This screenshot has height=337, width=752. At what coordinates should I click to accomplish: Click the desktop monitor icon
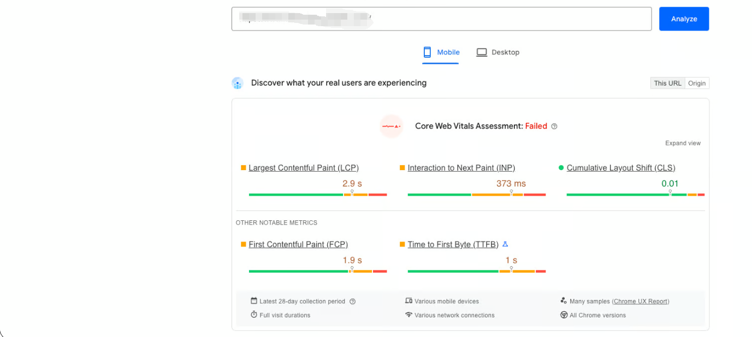coord(482,52)
